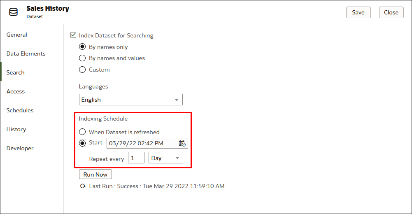Click the Sales History dataset database icon

14,12
